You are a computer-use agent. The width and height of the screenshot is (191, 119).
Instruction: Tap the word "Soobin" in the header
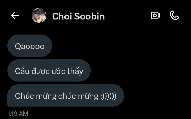89,16
